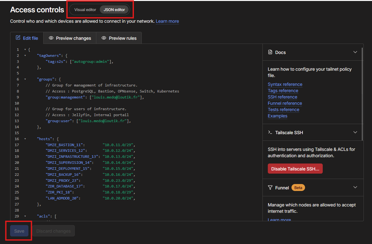Collapse the hosts block fold arrow
Viewport: 372px width, 244px height.
click(25, 139)
